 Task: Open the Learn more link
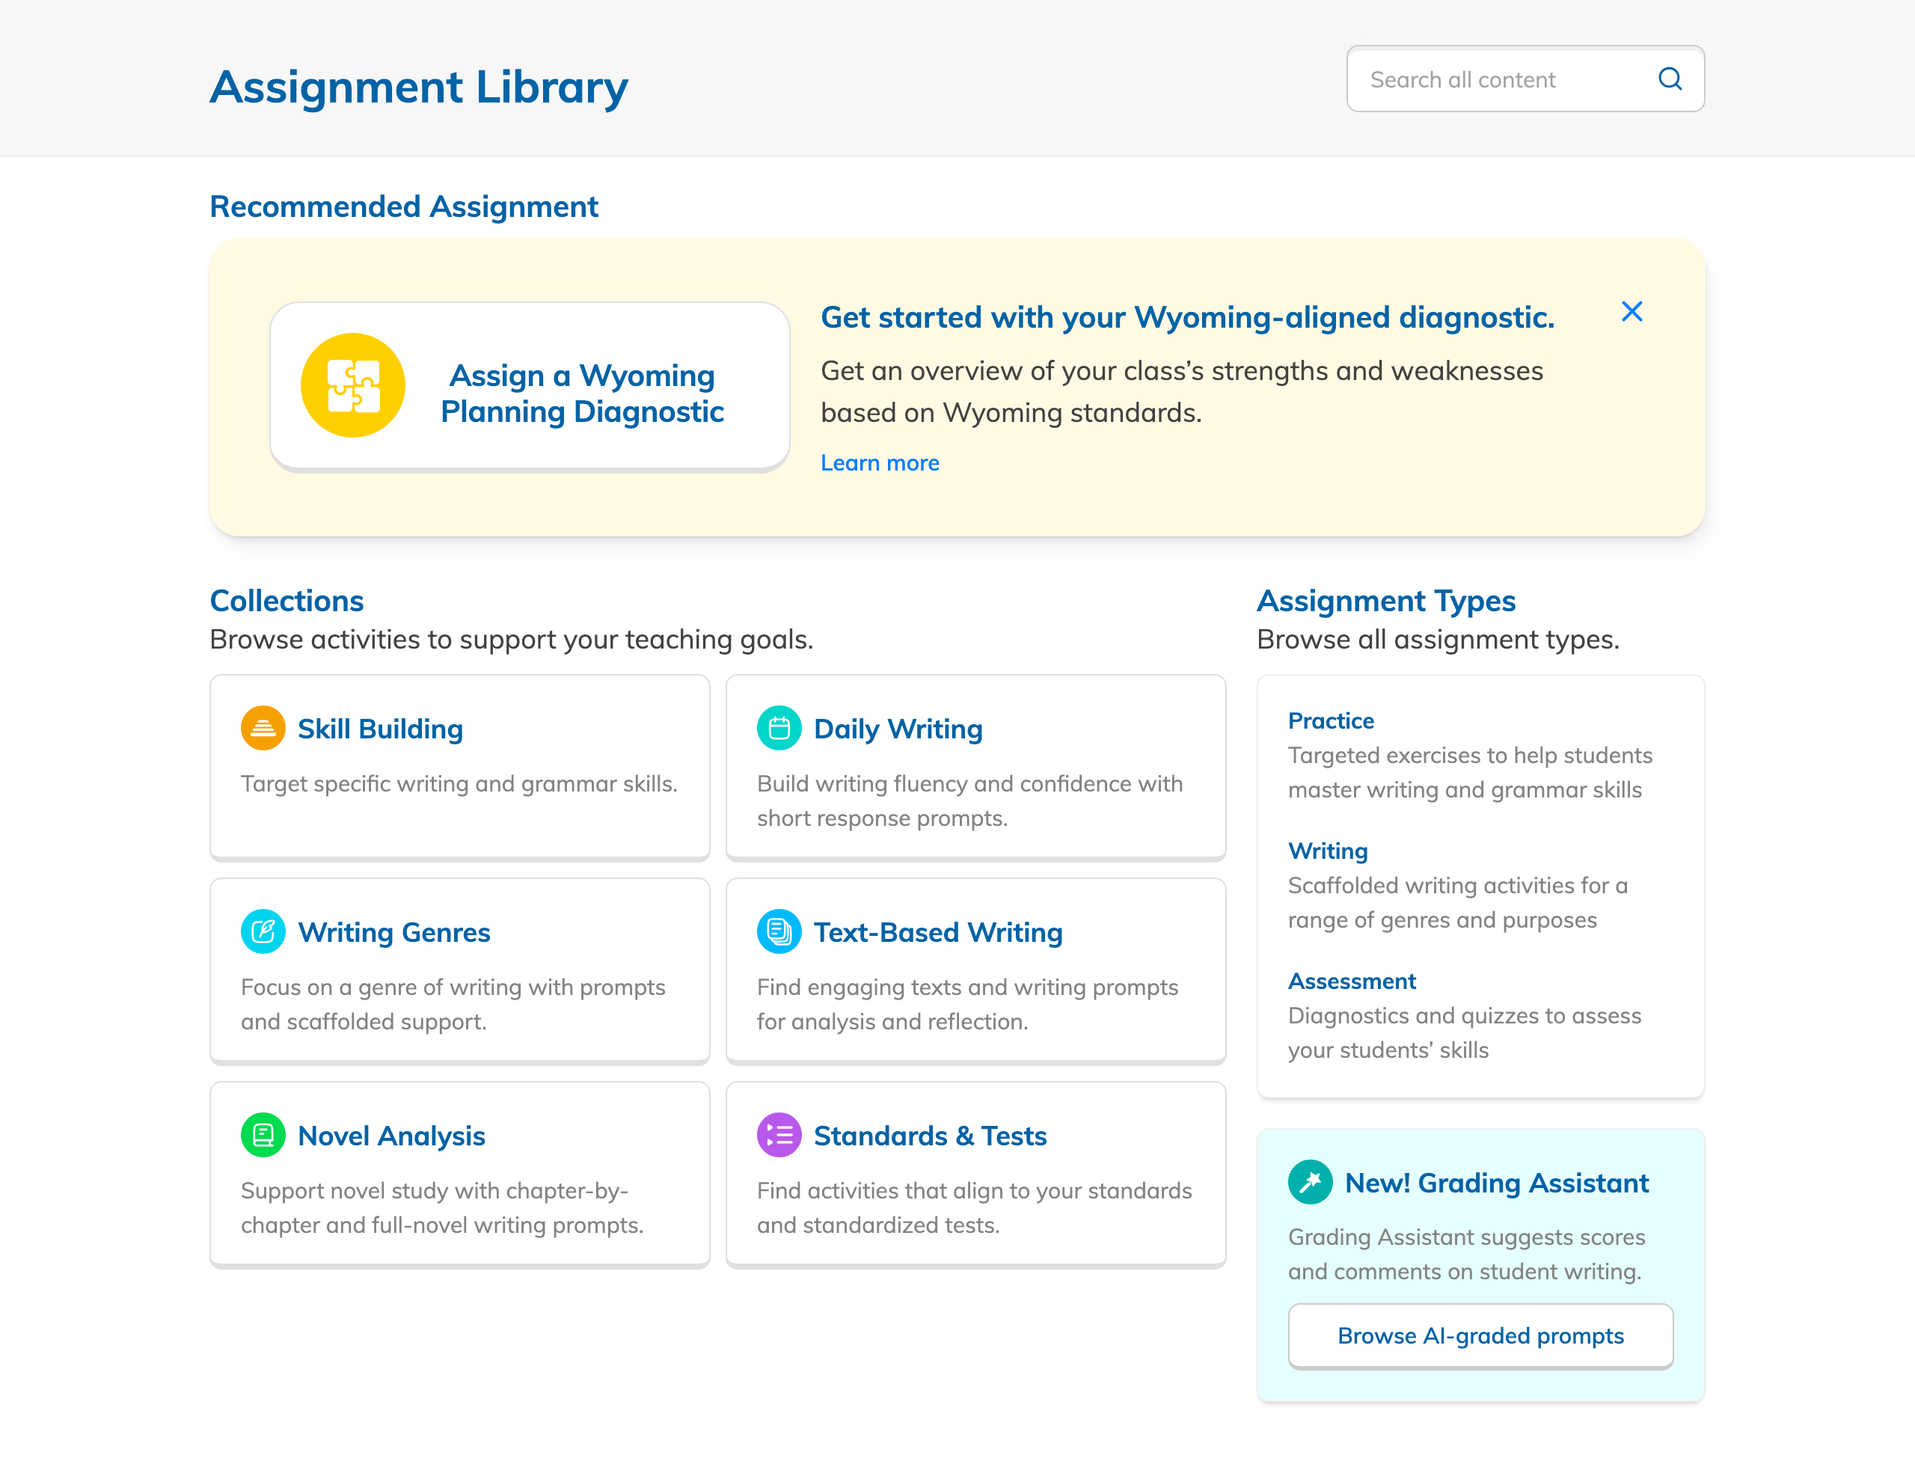coord(880,463)
